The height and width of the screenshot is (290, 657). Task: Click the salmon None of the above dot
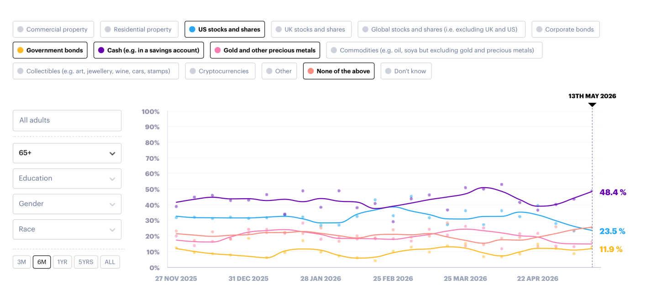point(310,71)
